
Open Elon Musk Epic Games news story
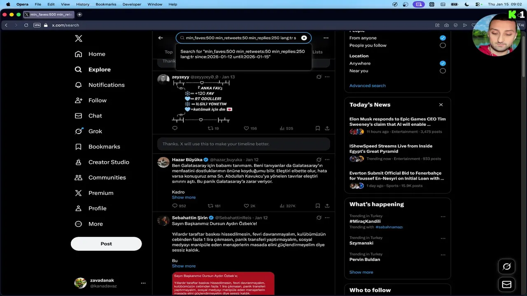[x=397, y=125]
